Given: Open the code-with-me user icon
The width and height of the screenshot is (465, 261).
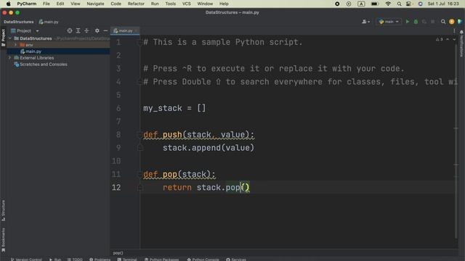Looking at the screenshot, I should tap(365, 22).
